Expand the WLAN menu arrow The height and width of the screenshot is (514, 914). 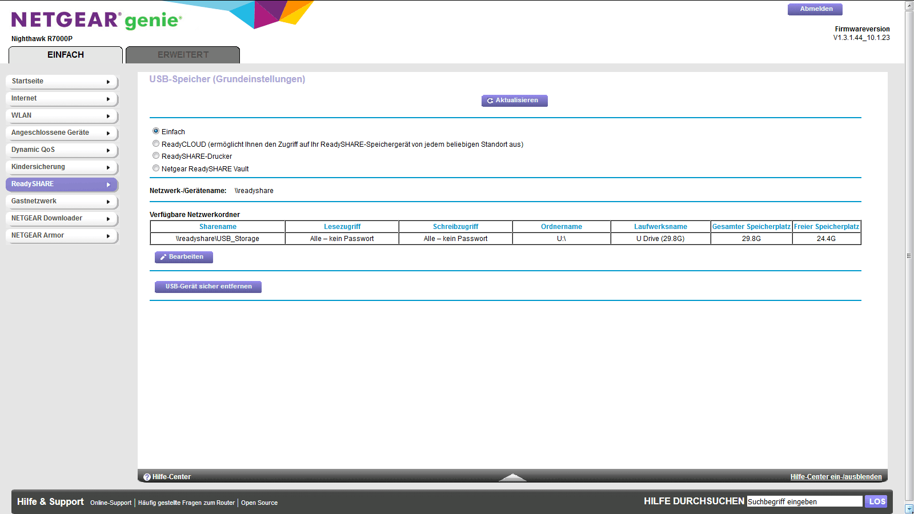(108, 116)
